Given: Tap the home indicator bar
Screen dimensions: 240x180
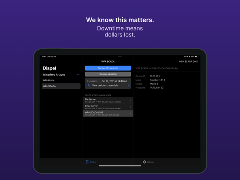Looking at the screenshot, I should coord(120,166).
